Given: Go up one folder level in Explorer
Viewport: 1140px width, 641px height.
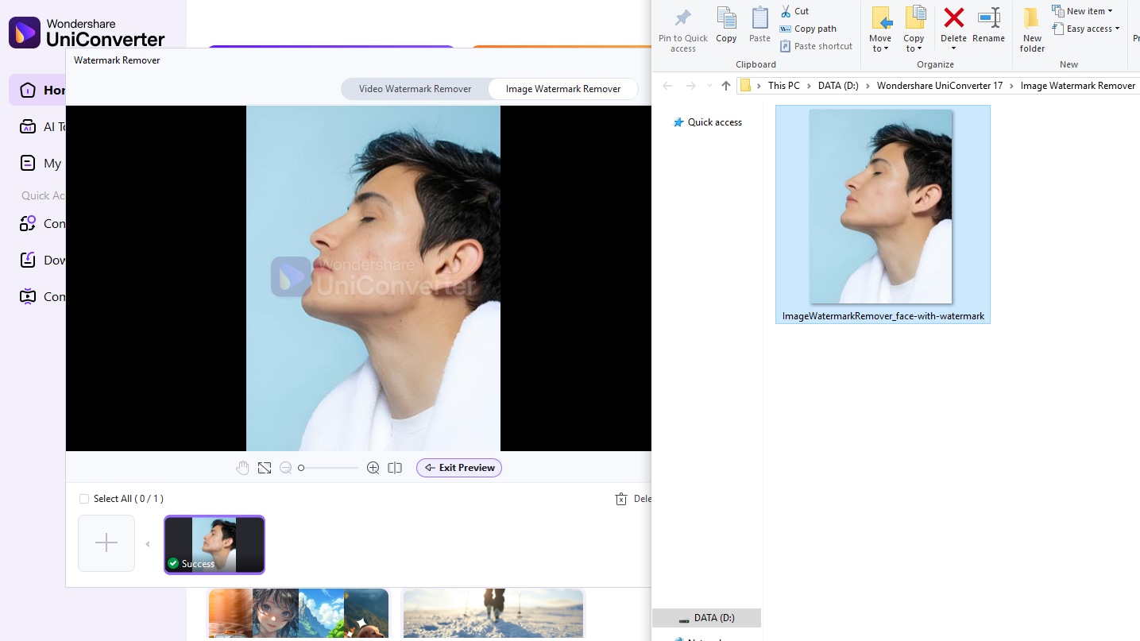Looking at the screenshot, I should (725, 86).
